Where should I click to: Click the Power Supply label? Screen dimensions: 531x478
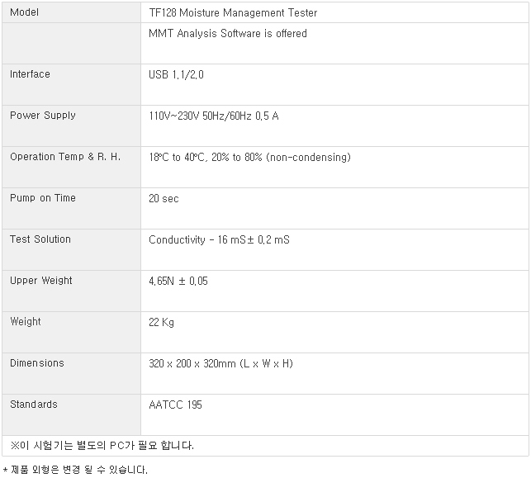[x=43, y=116]
